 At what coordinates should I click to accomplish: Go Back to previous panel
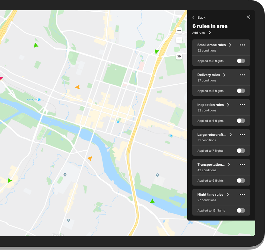(199, 18)
